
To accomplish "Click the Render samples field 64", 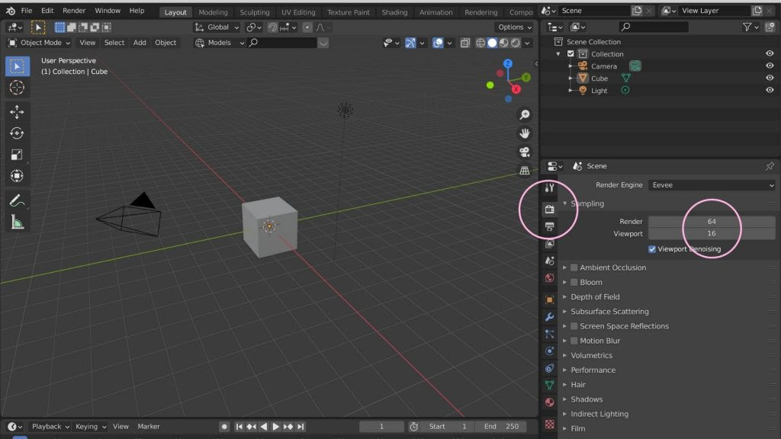I will pos(712,222).
